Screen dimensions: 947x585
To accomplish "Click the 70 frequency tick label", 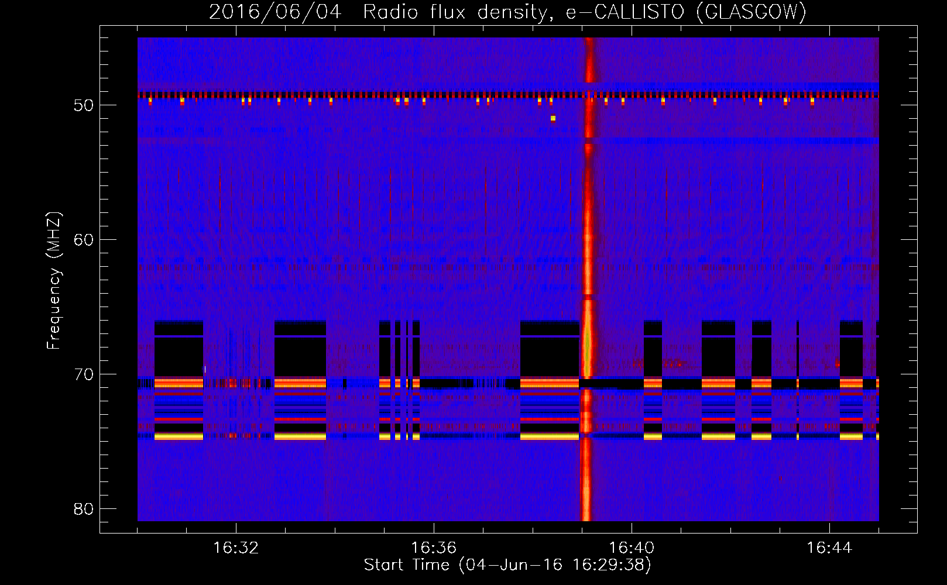I will coord(84,374).
